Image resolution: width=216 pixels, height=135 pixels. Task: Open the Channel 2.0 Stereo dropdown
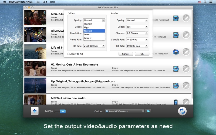[x=137, y=33]
